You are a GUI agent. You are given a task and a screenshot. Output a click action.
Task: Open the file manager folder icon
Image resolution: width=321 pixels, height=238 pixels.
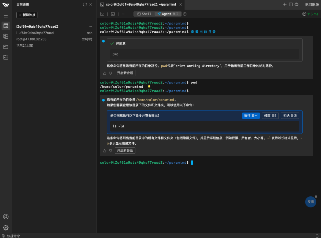[x=6, y=47]
